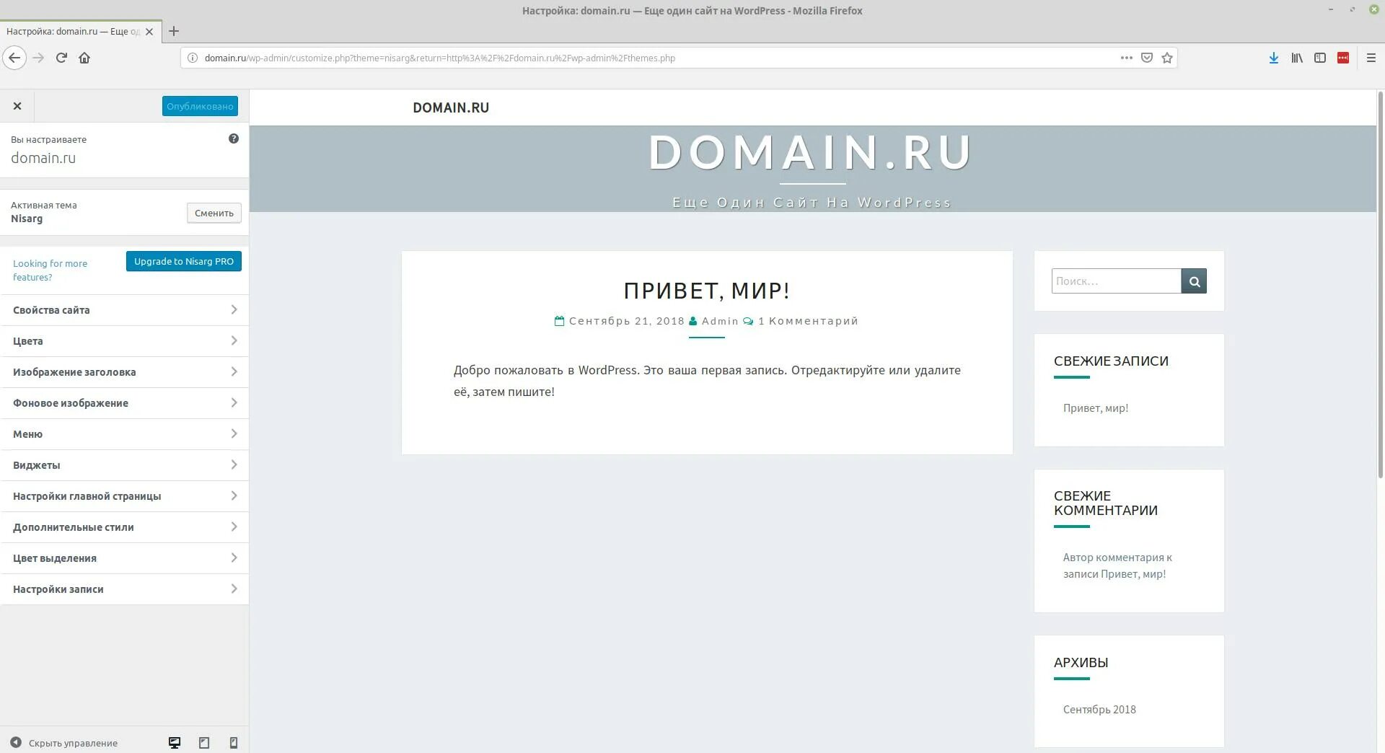The width and height of the screenshot is (1385, 753).
Task: Expand Фоновое изображение section
Action: pos(125,403)
